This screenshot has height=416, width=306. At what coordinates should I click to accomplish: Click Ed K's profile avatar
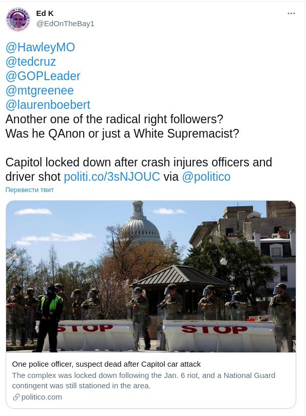[18, 20]
